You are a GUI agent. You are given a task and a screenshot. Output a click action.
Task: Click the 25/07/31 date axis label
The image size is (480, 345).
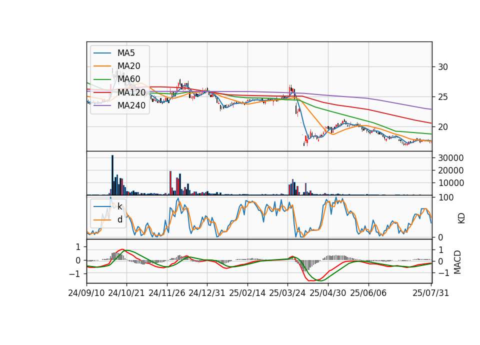click(x=430, y=293)
